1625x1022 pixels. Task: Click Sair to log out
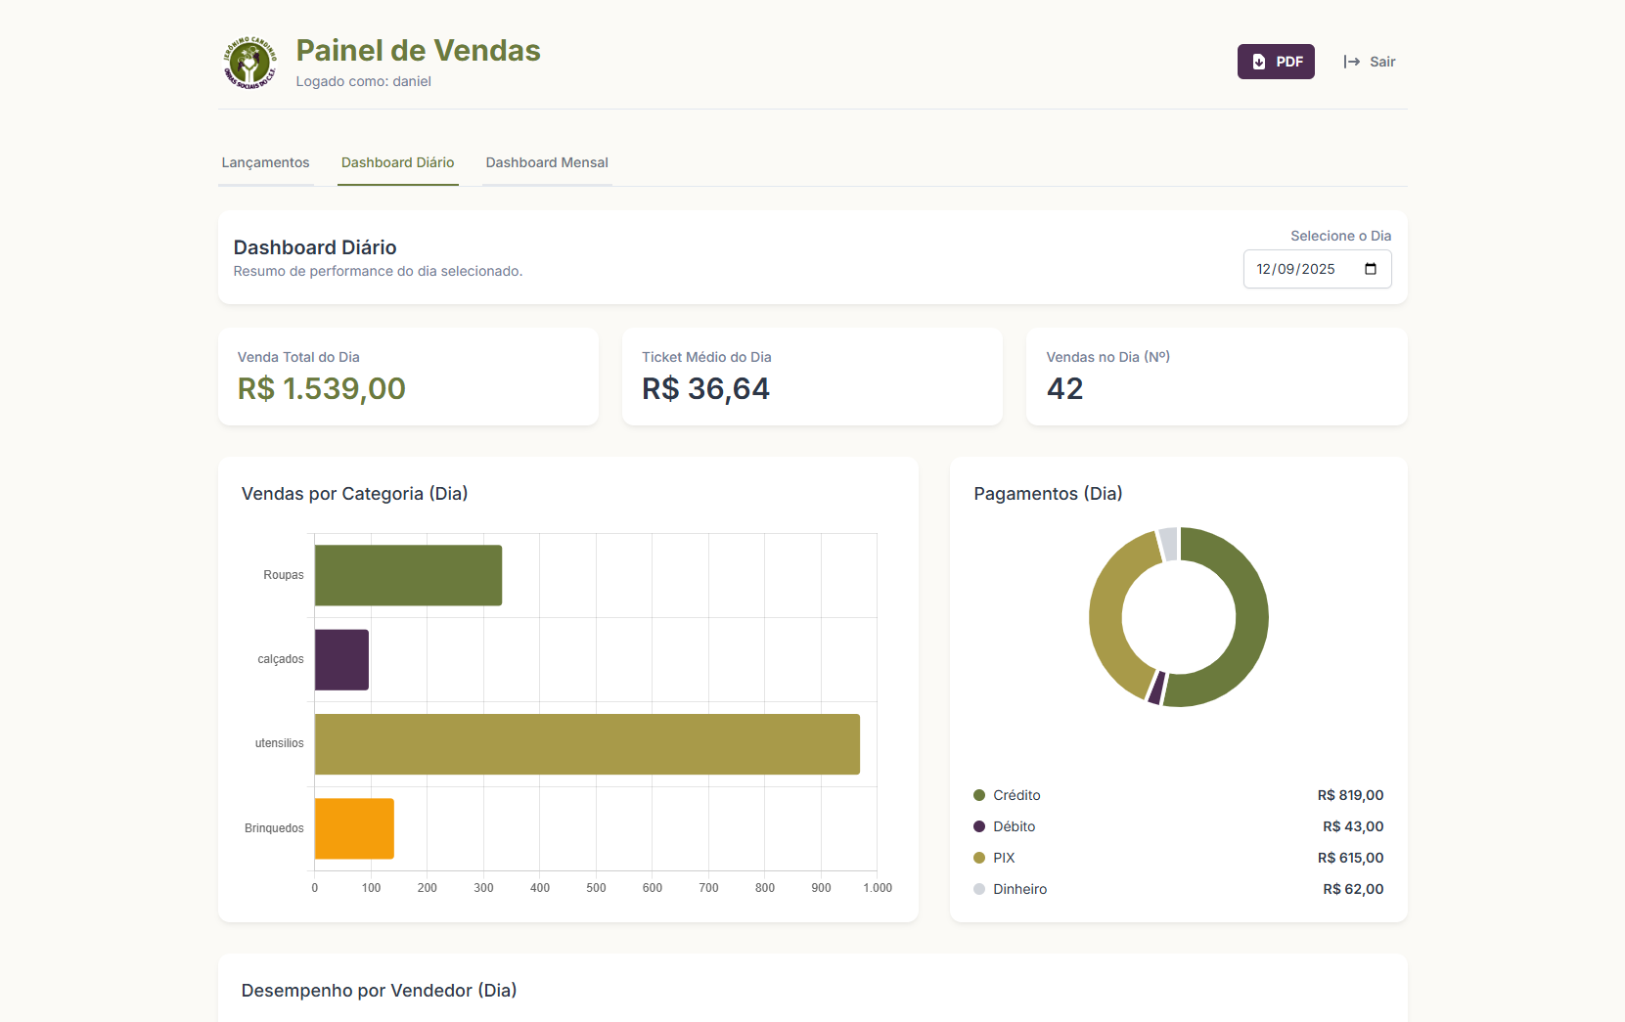(1382, 61)
